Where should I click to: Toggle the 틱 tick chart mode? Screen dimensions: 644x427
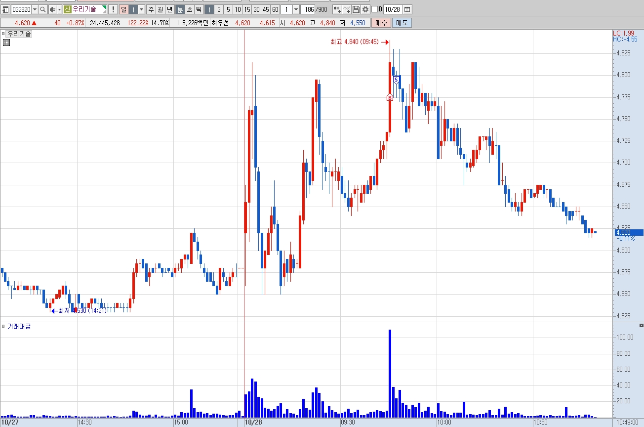point(198,9)
